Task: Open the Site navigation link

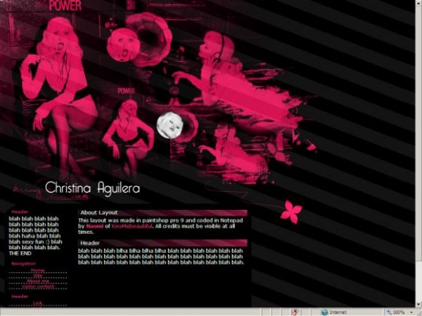Action: point(38,275)
